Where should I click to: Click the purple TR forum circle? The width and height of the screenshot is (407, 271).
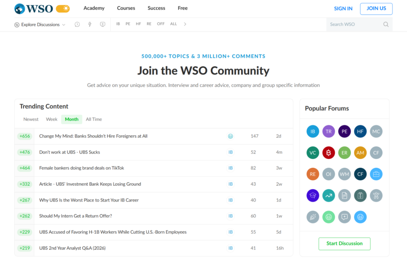coord(329,131)
